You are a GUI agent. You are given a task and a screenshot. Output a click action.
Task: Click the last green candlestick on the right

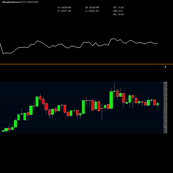coord(158,104)
